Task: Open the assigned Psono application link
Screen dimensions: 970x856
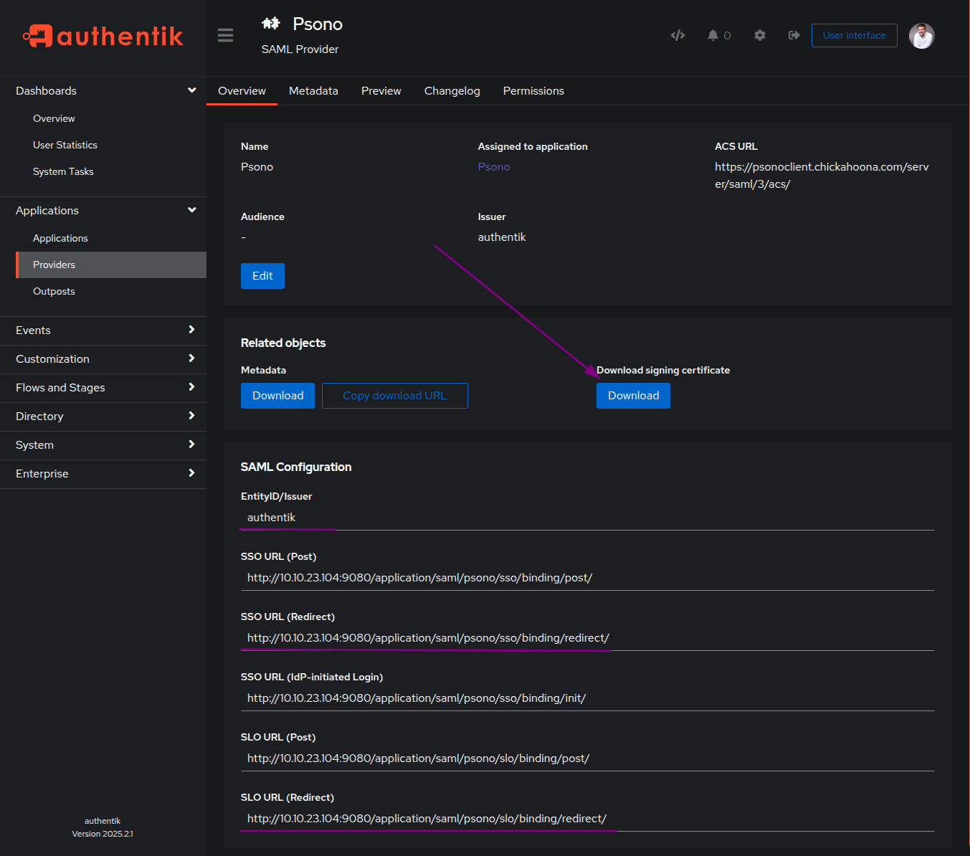Action: pos(494,166)
